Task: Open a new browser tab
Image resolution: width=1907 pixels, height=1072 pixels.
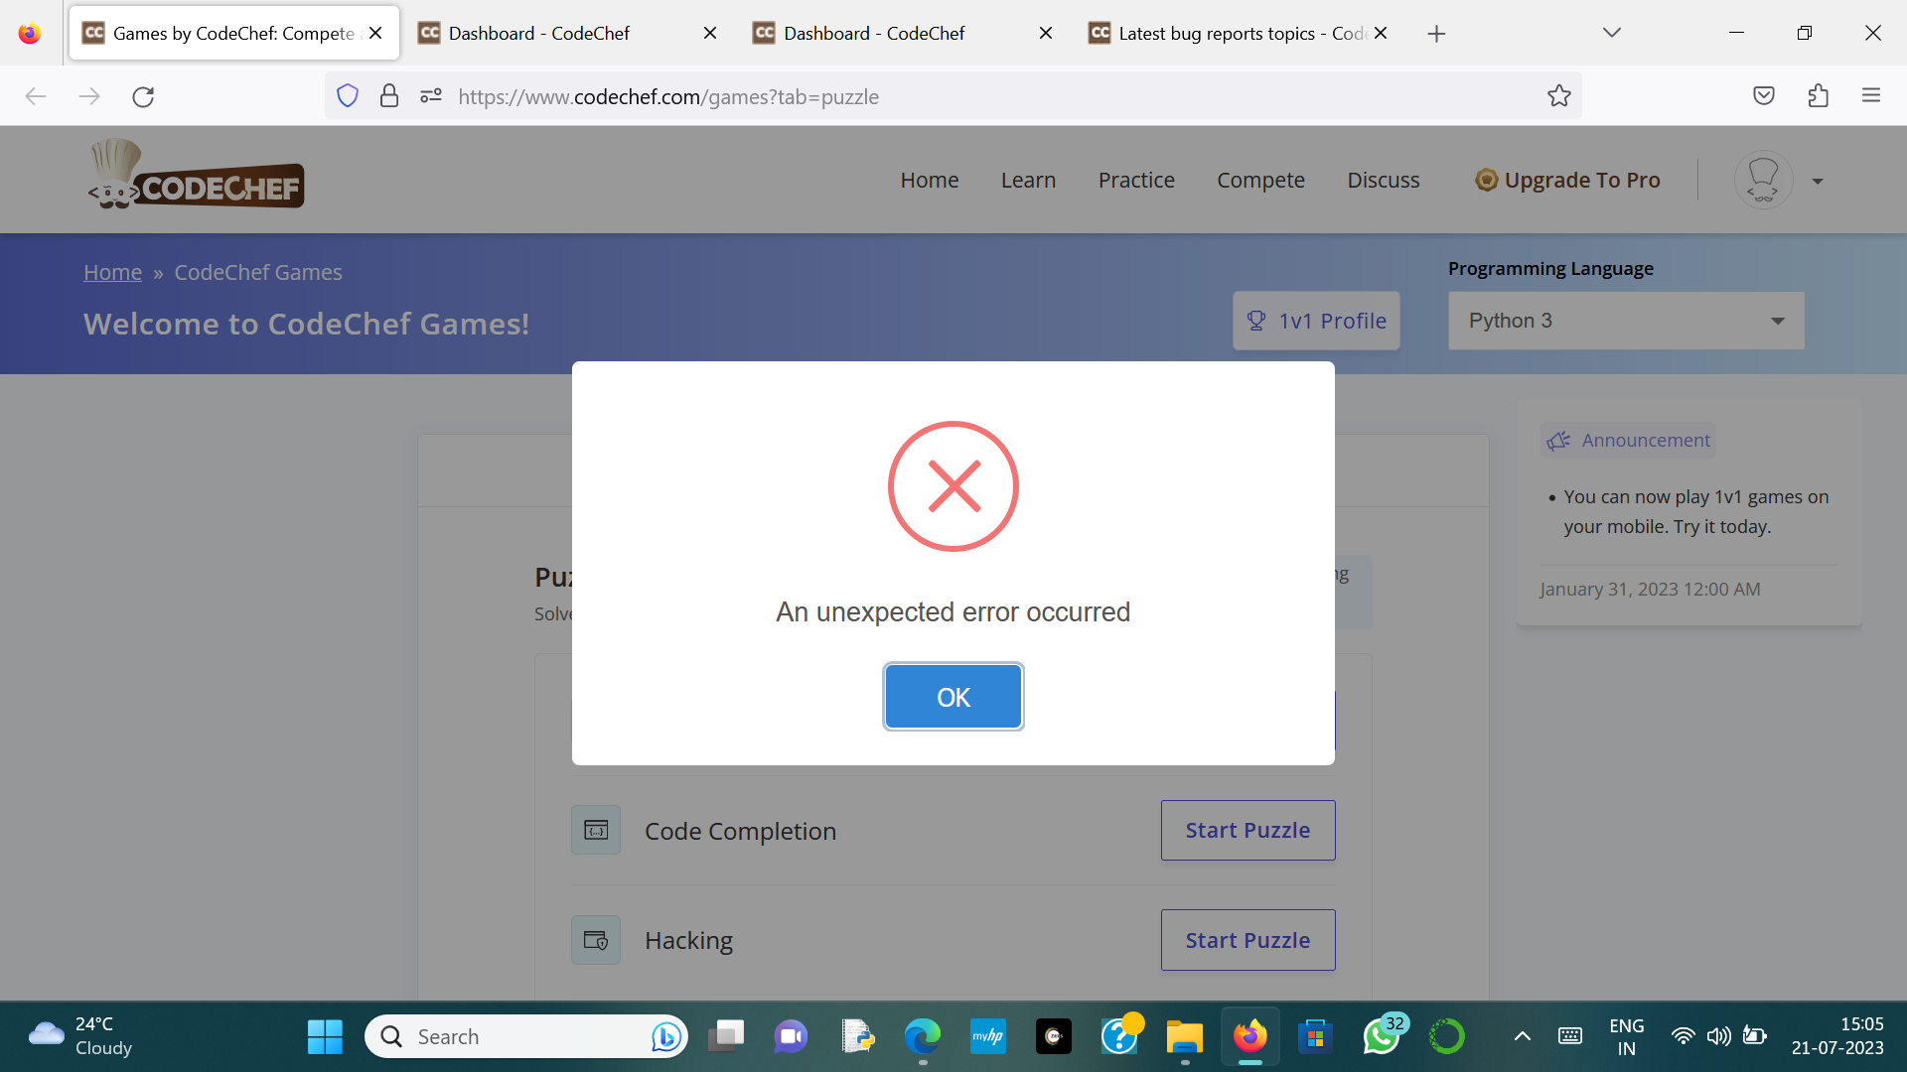Action: click(x=1436, y=33)
